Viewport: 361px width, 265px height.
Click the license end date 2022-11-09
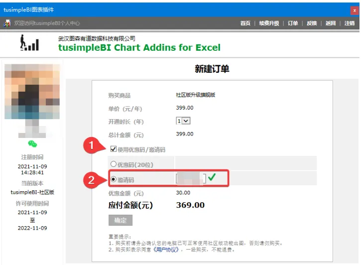pyautogui.click(x=32, y=228)
